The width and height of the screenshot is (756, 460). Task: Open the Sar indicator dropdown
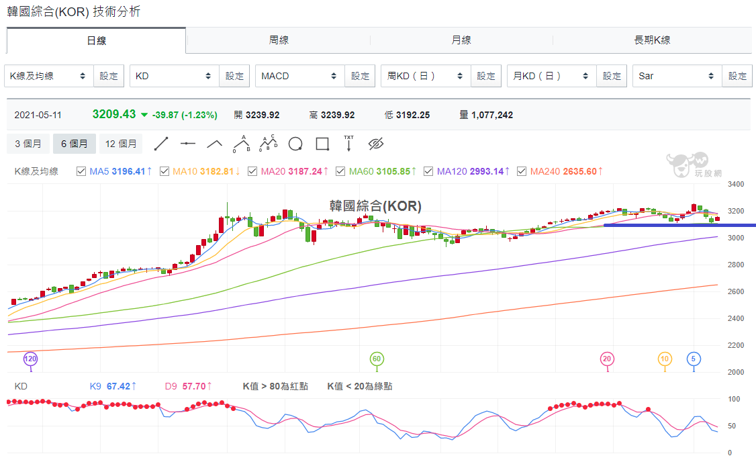(677, 76)
